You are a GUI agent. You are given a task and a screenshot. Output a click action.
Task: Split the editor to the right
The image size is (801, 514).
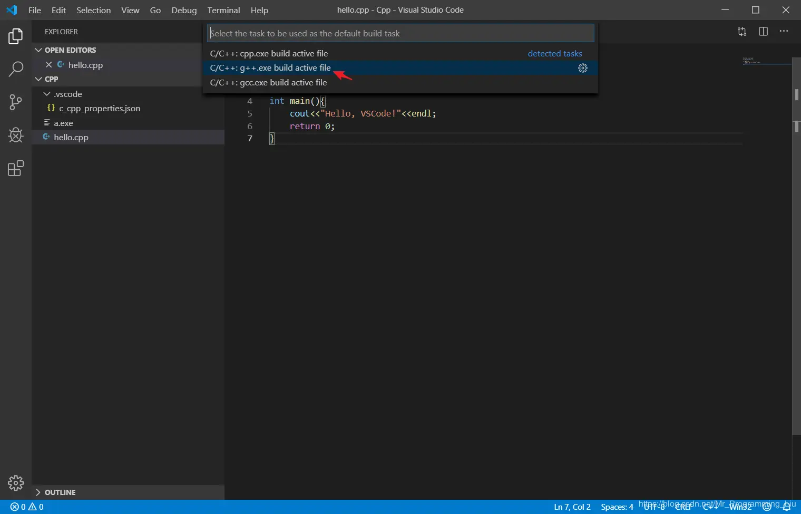point(763,32)
